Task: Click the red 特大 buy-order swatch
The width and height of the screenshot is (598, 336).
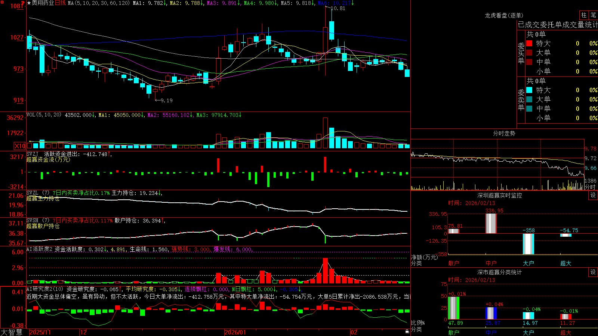Action: [x=529, y=43]
